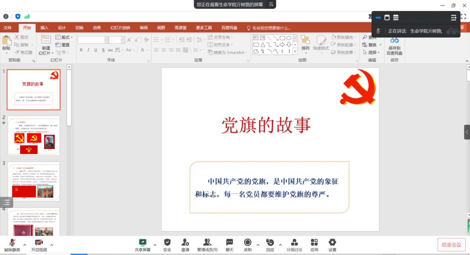470x255 pixels.
Task: Switch floating speaker panel to stacked view
Action: coord(396,17)
